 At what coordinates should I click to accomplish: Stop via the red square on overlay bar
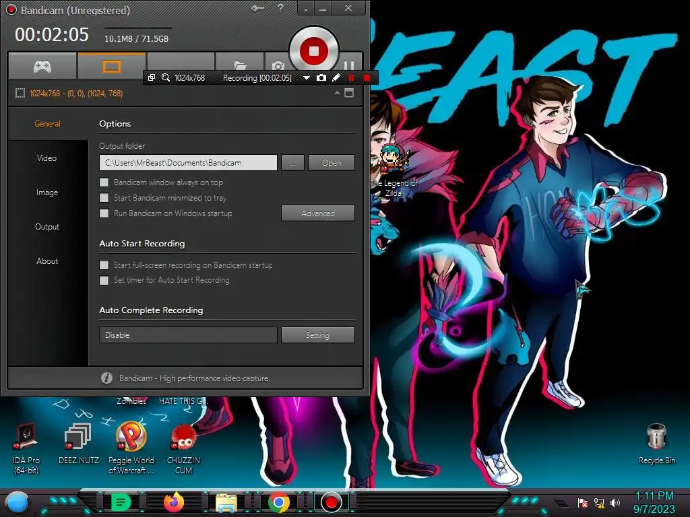tap(367, 78)
